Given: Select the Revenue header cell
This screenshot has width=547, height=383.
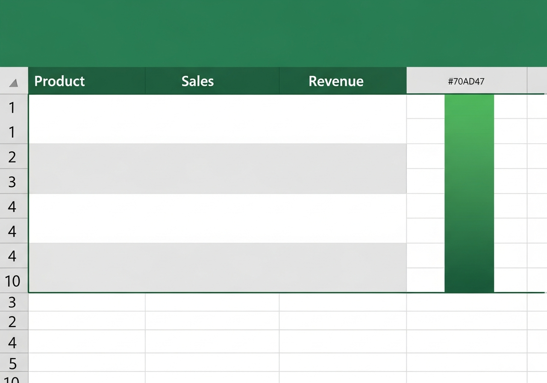Looking at the screenshot, I should (343, 81).
